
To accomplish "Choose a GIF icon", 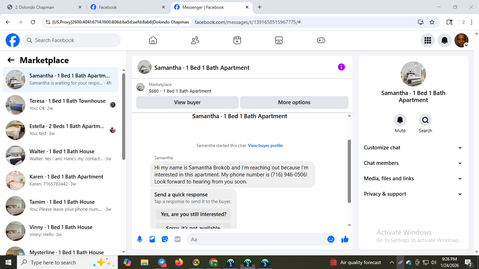I will (x=178, y=239).
